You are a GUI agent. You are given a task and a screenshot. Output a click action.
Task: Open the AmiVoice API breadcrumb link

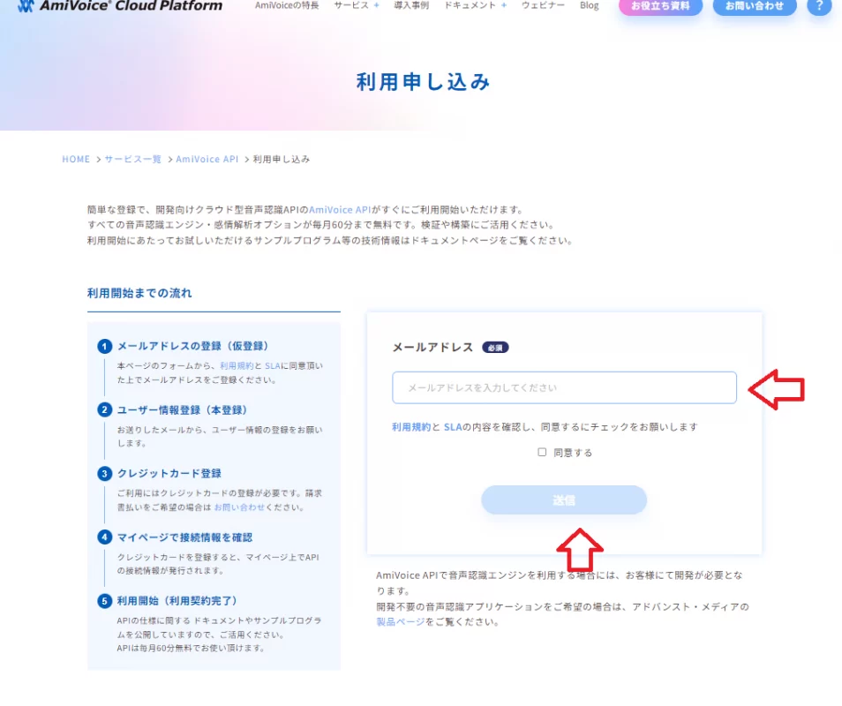(x=207, y=159)
